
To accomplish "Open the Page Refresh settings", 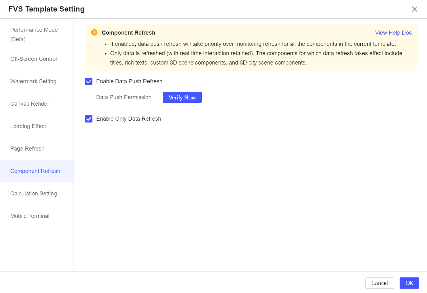I will [x=27, y=148].
